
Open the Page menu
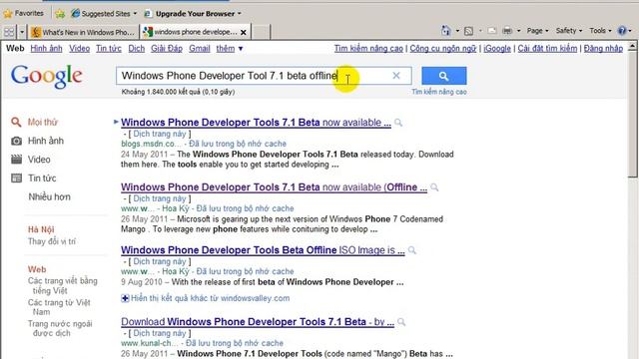pos(537,31)
